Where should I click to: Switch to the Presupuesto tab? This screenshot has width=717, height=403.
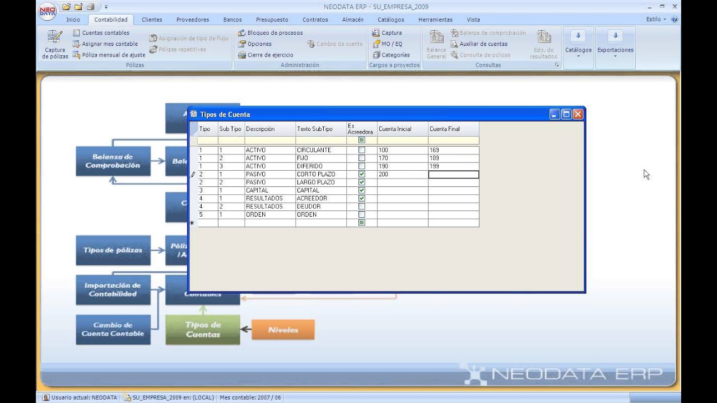click(x=272, y=20)
